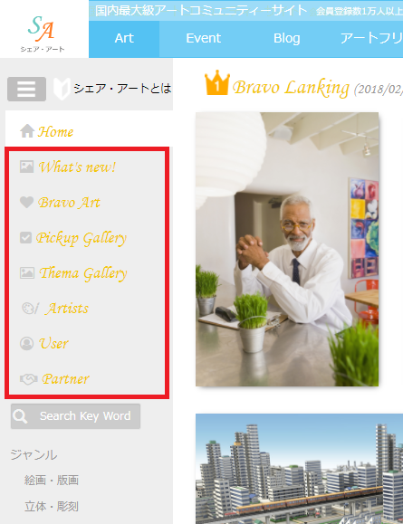Click the Bravo Art heart icon
The height and width of the screenshot is (524, 403).
[27, 202]
